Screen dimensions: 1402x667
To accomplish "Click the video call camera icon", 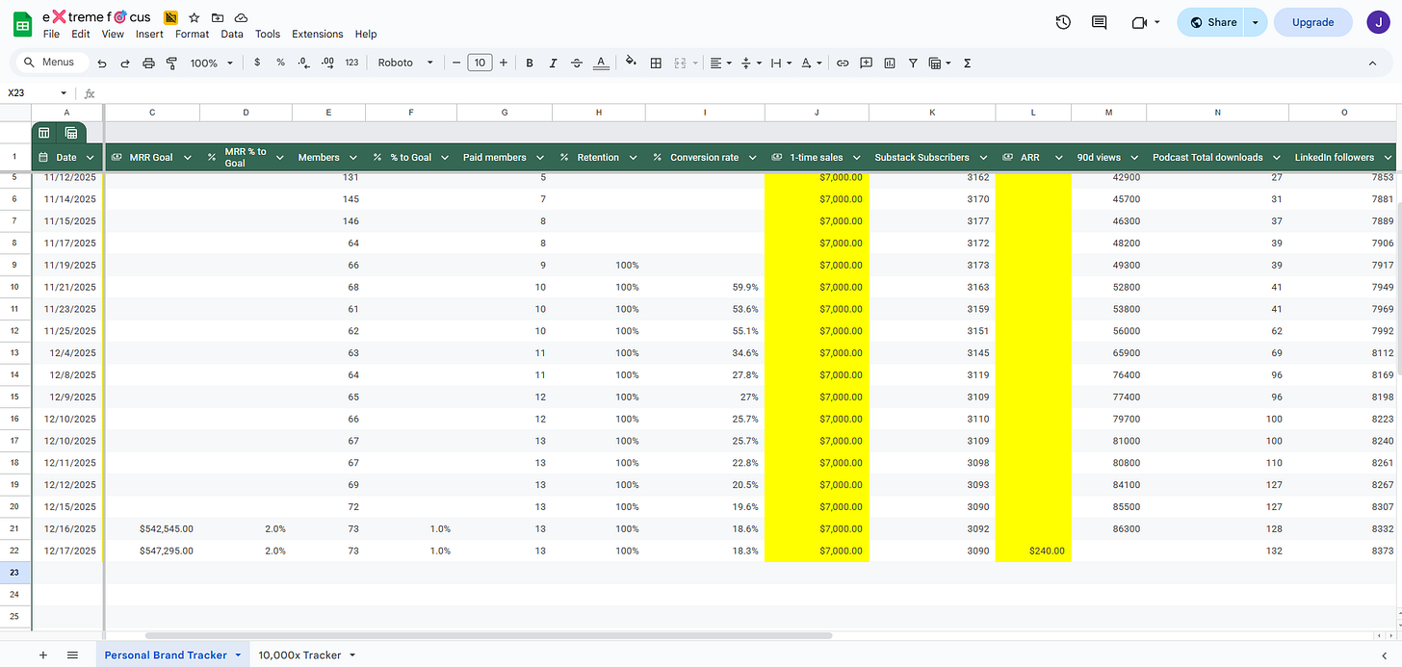I will [x=1139, y=22].
